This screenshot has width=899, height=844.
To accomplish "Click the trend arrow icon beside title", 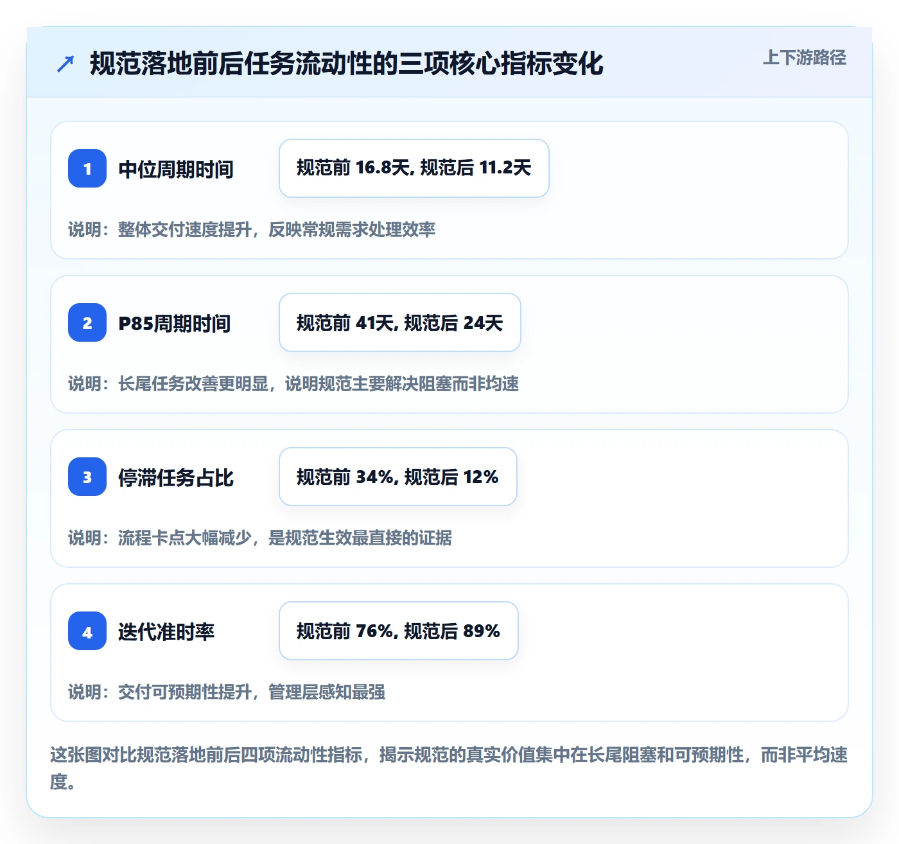I will [x=65, y=64].
